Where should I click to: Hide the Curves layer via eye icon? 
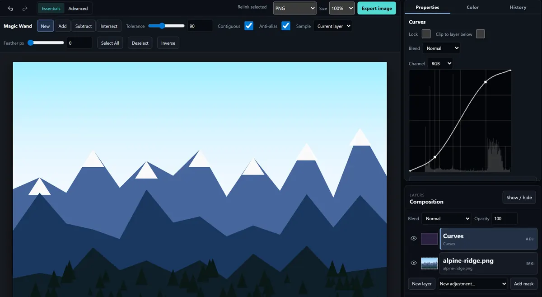tap(414, 238)
